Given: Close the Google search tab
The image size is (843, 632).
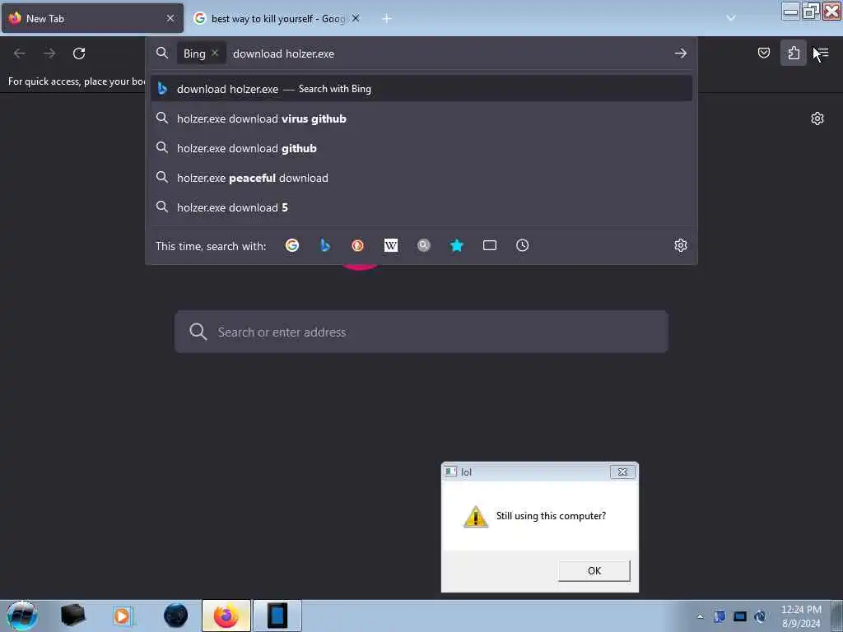Looking at the screenshot, I should coord(356,18).
